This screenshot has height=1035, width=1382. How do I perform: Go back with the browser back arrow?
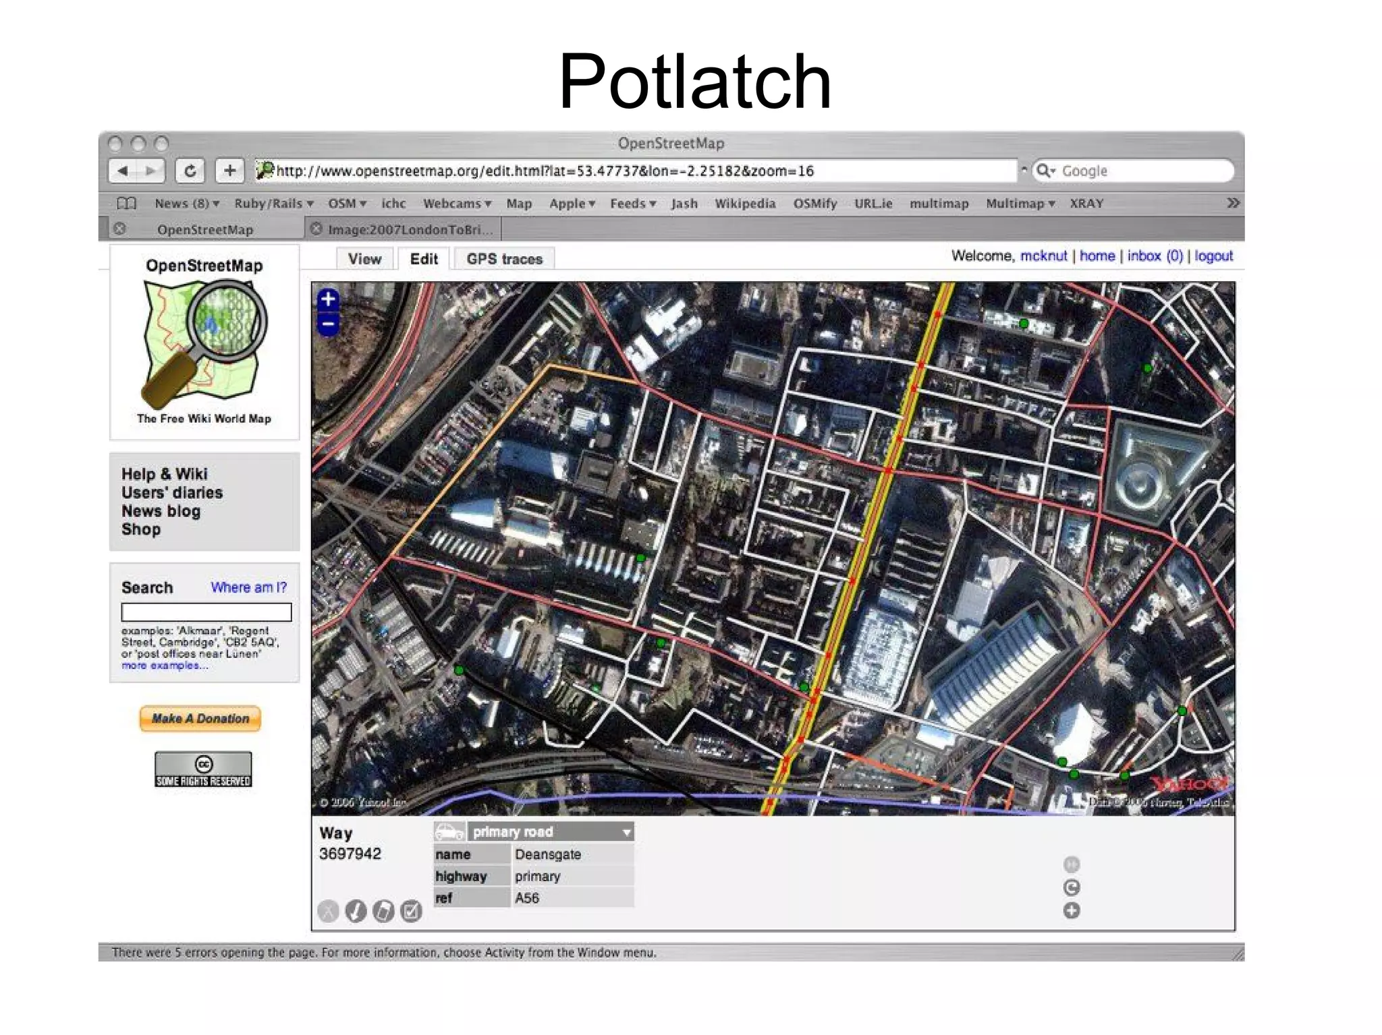point(123,171)
